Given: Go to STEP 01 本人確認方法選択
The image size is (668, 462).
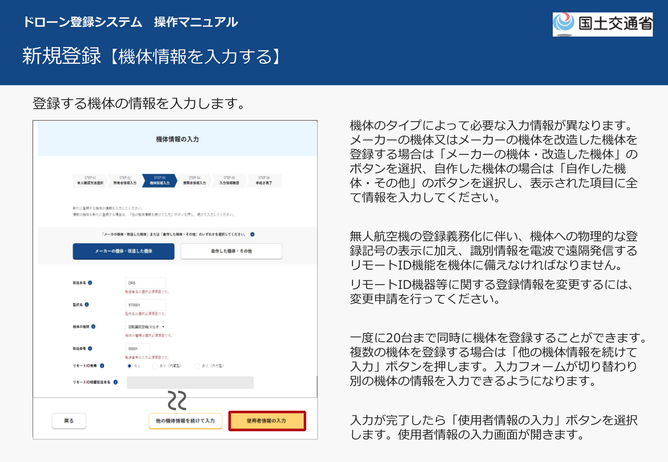Looking at the screenshot, I should coord(90,180).
